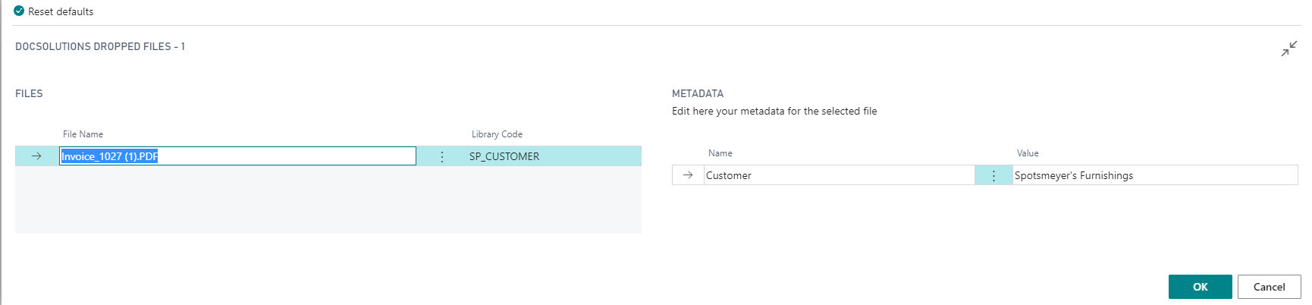Collapse the DocSolutions Dropped Files part
This screenshot has width=1312, height=305.
(x=1288, y=49)
